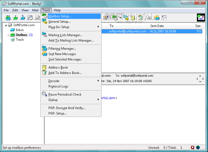The image size is (208, 152).
Task: Sort messages by the Sent Date column
Action: (169, 26)
